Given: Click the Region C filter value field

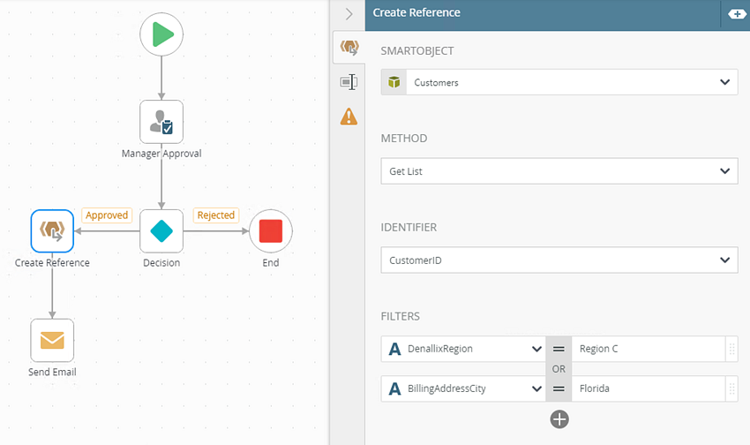Looking at the screenshot, I should [x=648, y=349].
